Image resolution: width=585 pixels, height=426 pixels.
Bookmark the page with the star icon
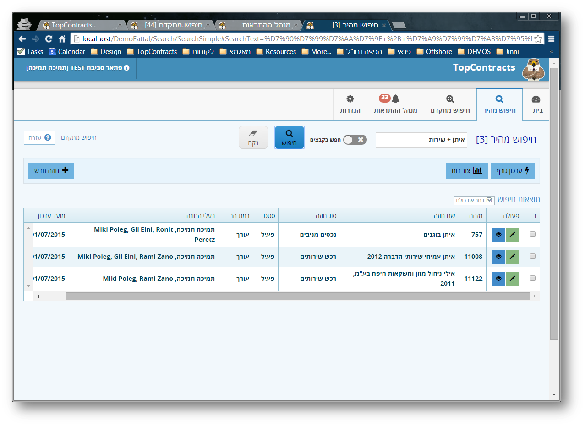tap(538, 39)
